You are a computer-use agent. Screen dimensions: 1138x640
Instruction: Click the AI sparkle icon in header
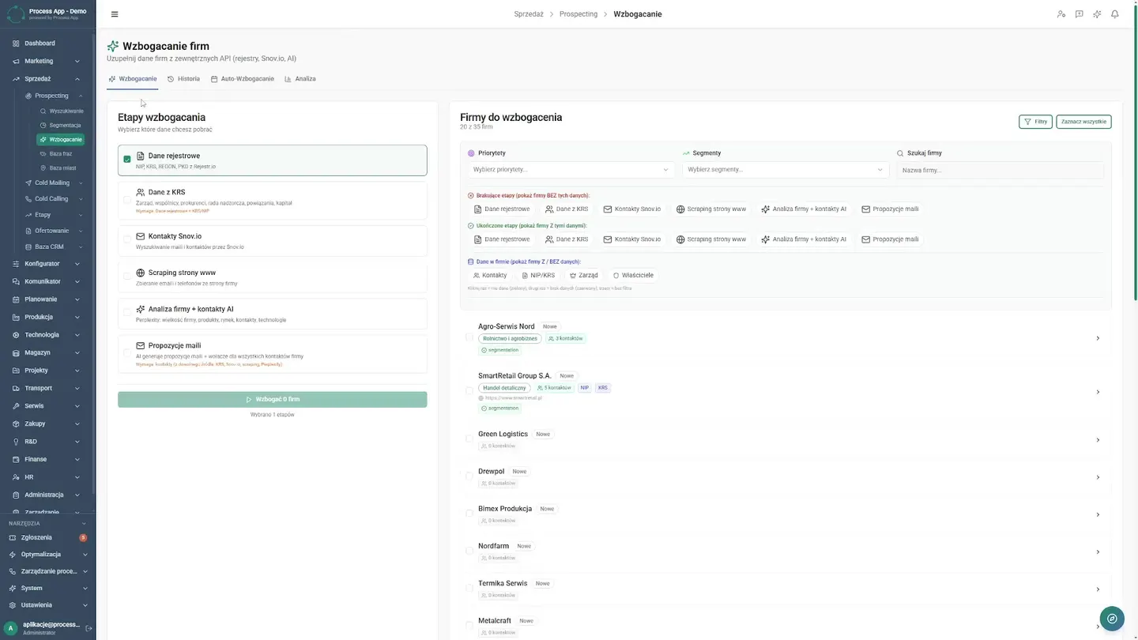pos(1097,14)
